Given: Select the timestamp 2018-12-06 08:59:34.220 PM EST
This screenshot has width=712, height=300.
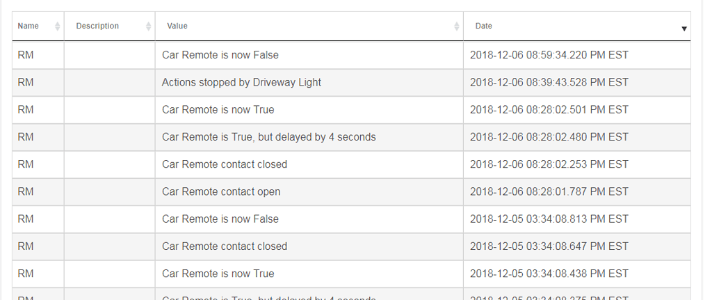Looking at the screenshot, I should 549,55.
